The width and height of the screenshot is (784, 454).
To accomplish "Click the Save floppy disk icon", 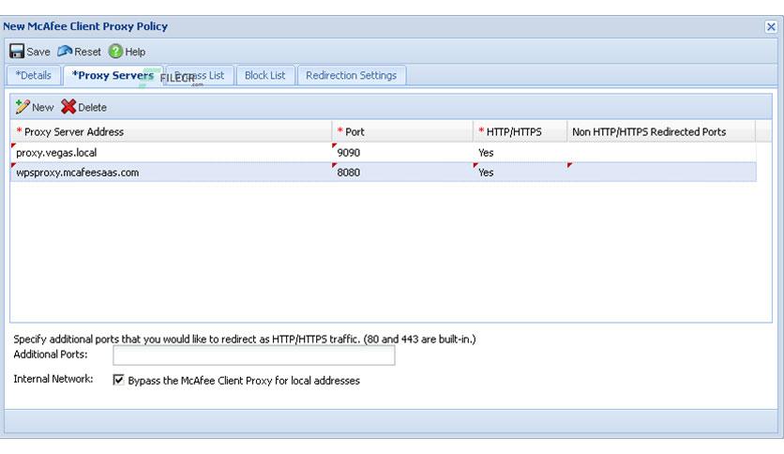I will point(17,51).
